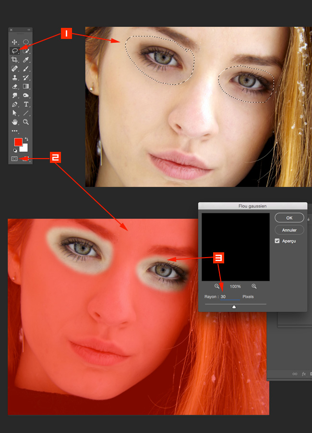Toggle Quick Mask mode in toolbar
Viewport: 312px width, 433px height.
click(14, 158)
